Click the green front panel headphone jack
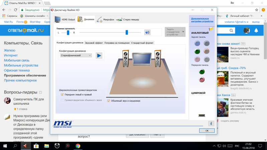This screenshot has width=267, height=150. point(202,72)
